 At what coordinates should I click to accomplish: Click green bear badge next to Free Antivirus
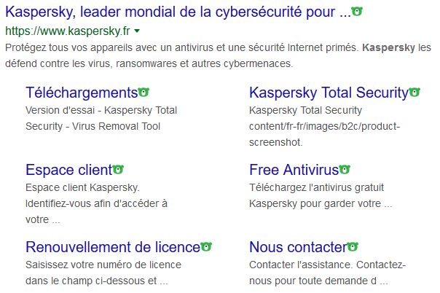(x=345, y=170)
